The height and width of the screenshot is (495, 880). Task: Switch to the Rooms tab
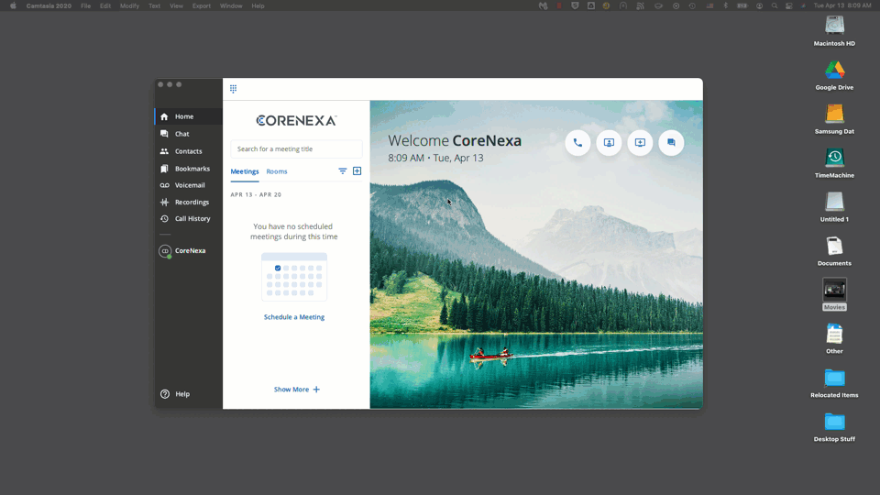pyautogui.click(x=277, y=171)
